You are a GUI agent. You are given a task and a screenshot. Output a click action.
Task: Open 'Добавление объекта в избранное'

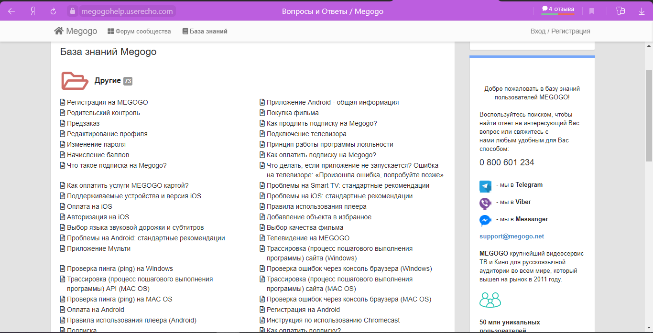pyautogui.click(x=319, y=217)
